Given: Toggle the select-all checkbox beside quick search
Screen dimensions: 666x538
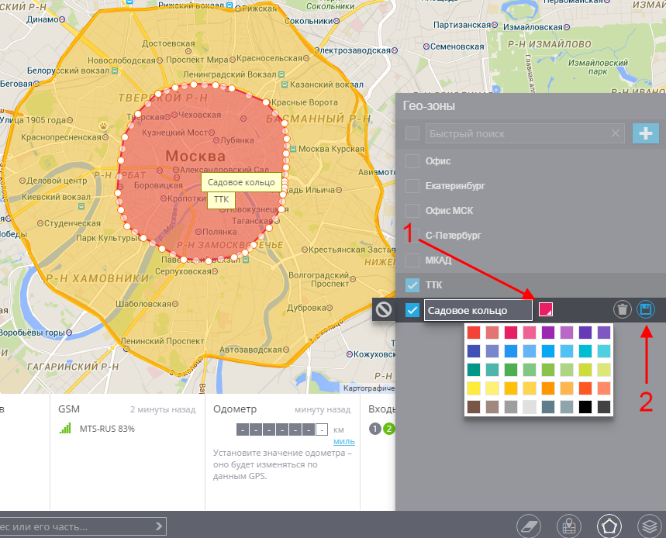Looking at the screenshot, I should pos(412,133).
